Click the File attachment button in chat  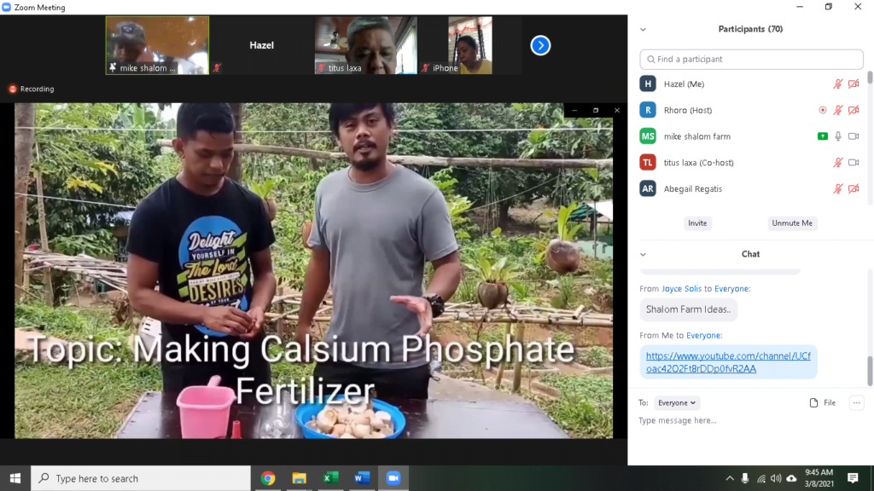coord(823,402)
